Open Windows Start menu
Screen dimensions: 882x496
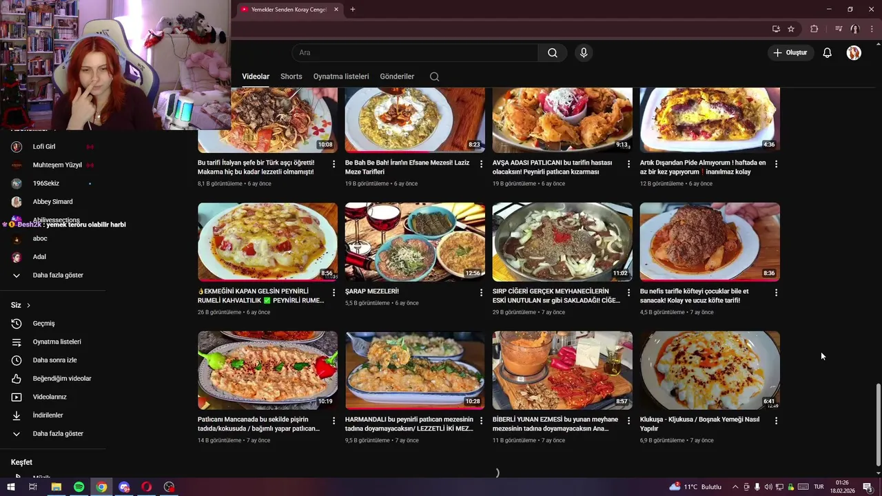tap(11, 487)
